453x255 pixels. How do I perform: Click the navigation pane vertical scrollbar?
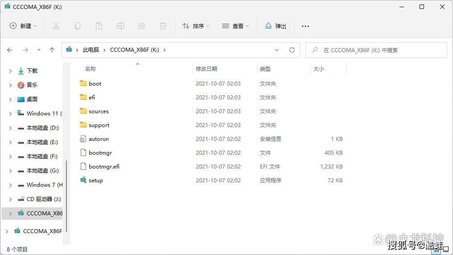pos(66,196)
